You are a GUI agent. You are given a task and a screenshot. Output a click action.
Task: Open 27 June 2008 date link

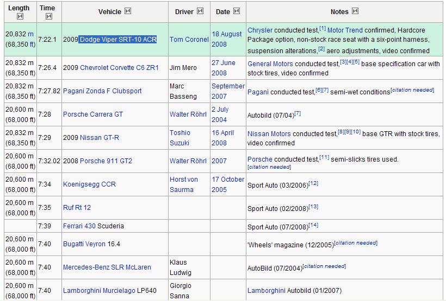click(x=224, y=68)
